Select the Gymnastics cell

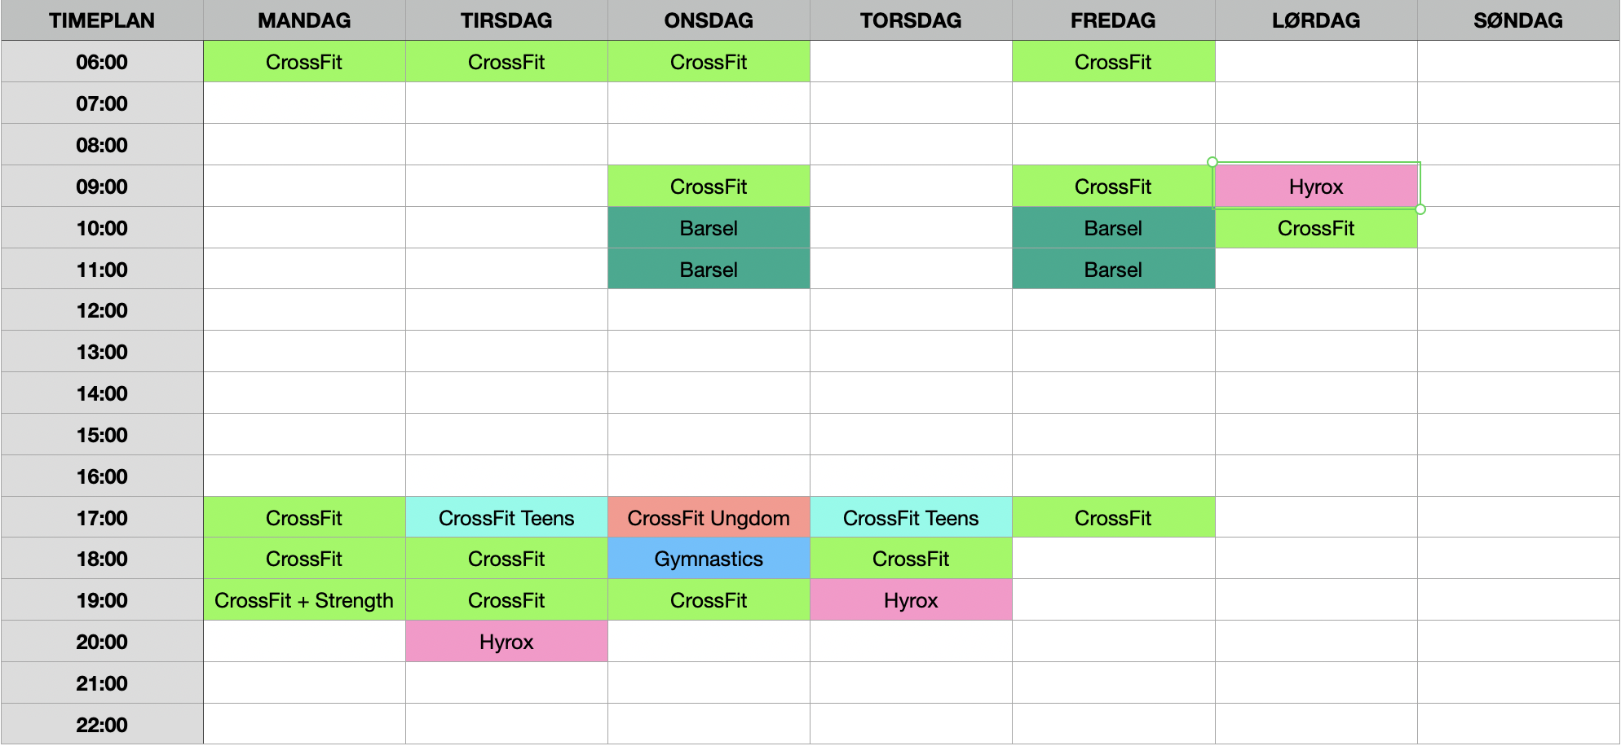tap(709, 559)
